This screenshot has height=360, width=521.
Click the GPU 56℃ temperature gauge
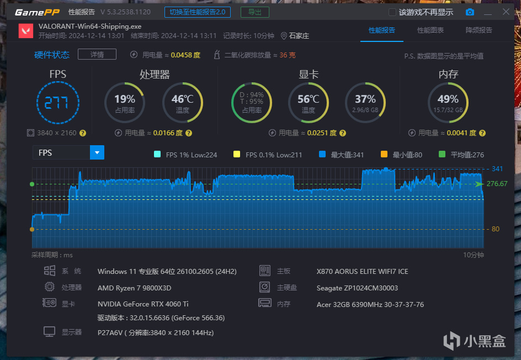click(x=309, y=102)
